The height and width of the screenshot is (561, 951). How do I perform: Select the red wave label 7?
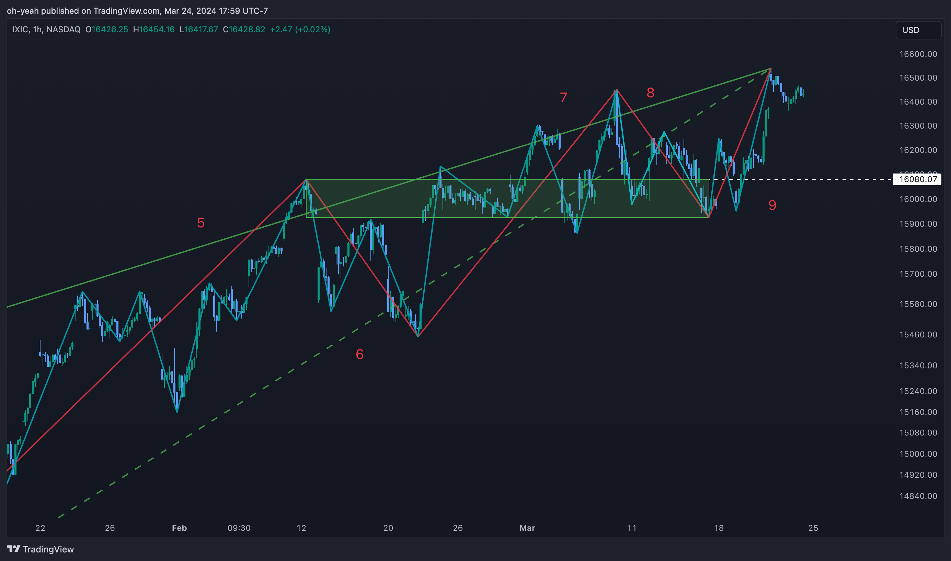[563, 97]
